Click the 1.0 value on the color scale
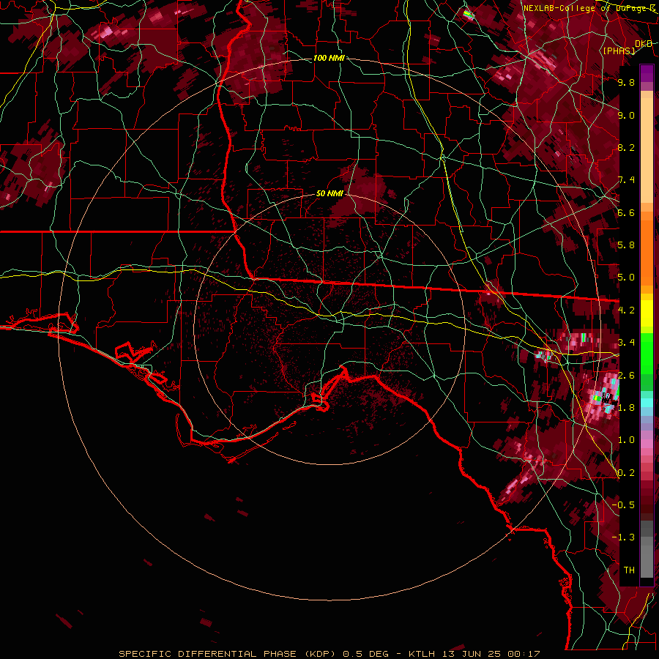This screenshot has width=659, height=659. click(x=626, y=440)
